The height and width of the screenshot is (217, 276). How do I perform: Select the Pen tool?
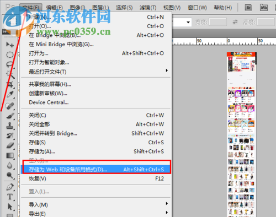tap(10, 187)
